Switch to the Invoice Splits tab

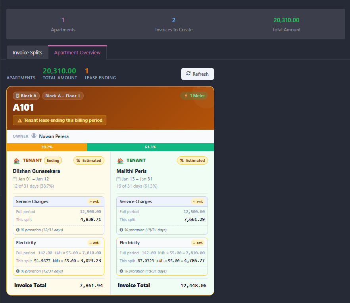27,53
